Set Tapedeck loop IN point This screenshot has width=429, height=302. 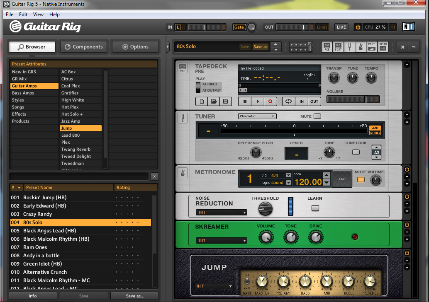(302, 101)
